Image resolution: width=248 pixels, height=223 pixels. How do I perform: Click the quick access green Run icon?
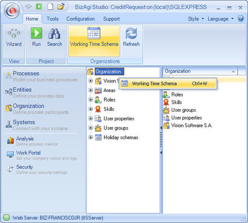click(39, 6)
